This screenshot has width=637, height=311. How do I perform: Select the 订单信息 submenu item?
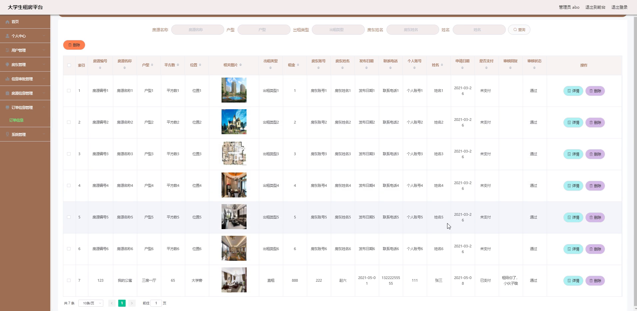pyautogui.click(x=16, y=120)
